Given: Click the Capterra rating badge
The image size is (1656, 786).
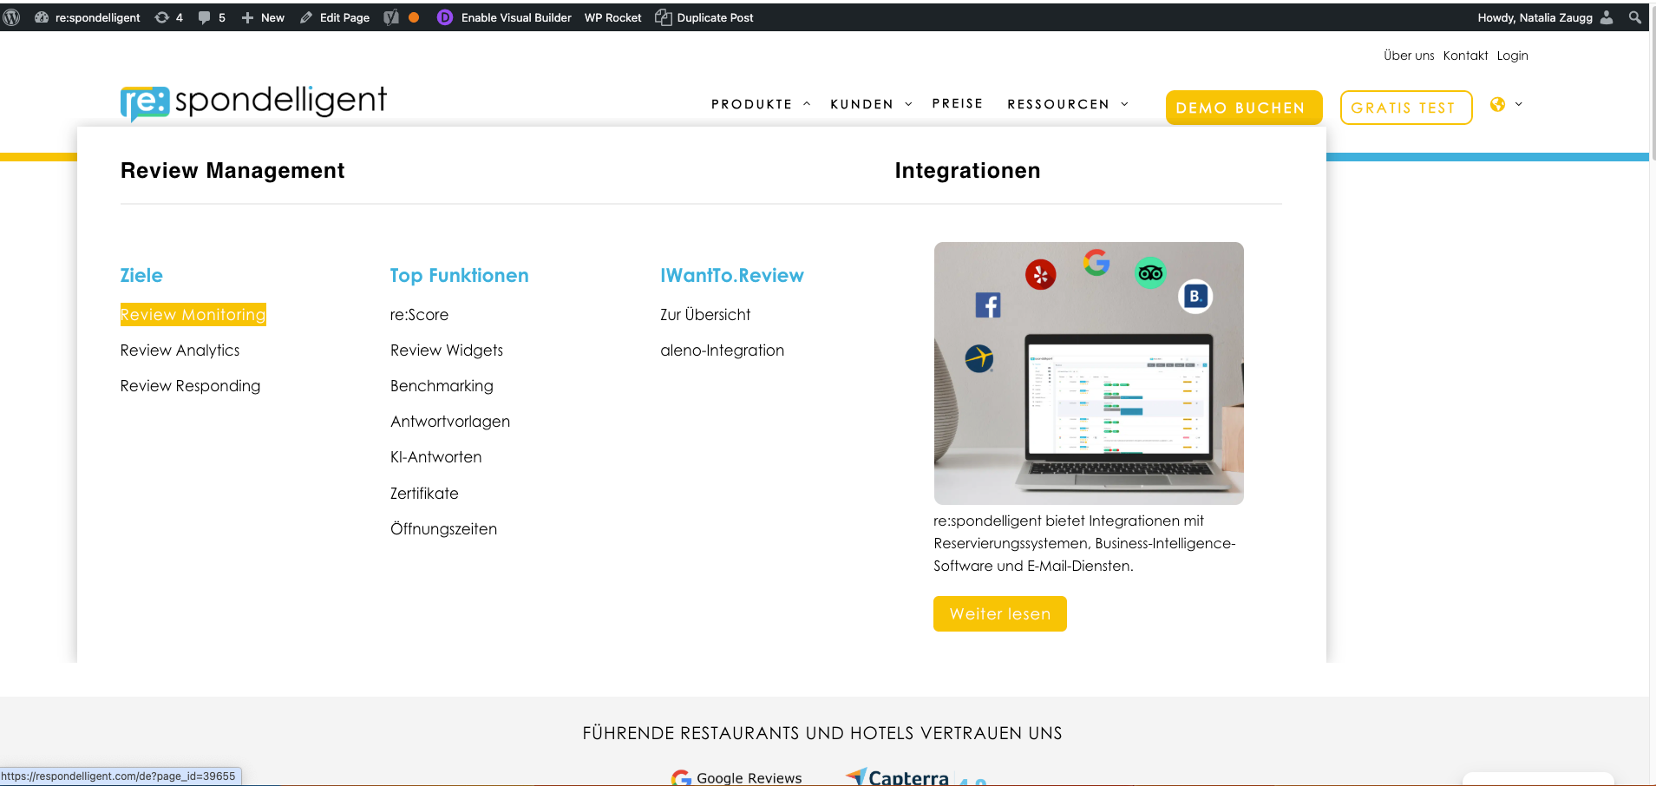Looking at the screenshot, I should coord(916,777).
